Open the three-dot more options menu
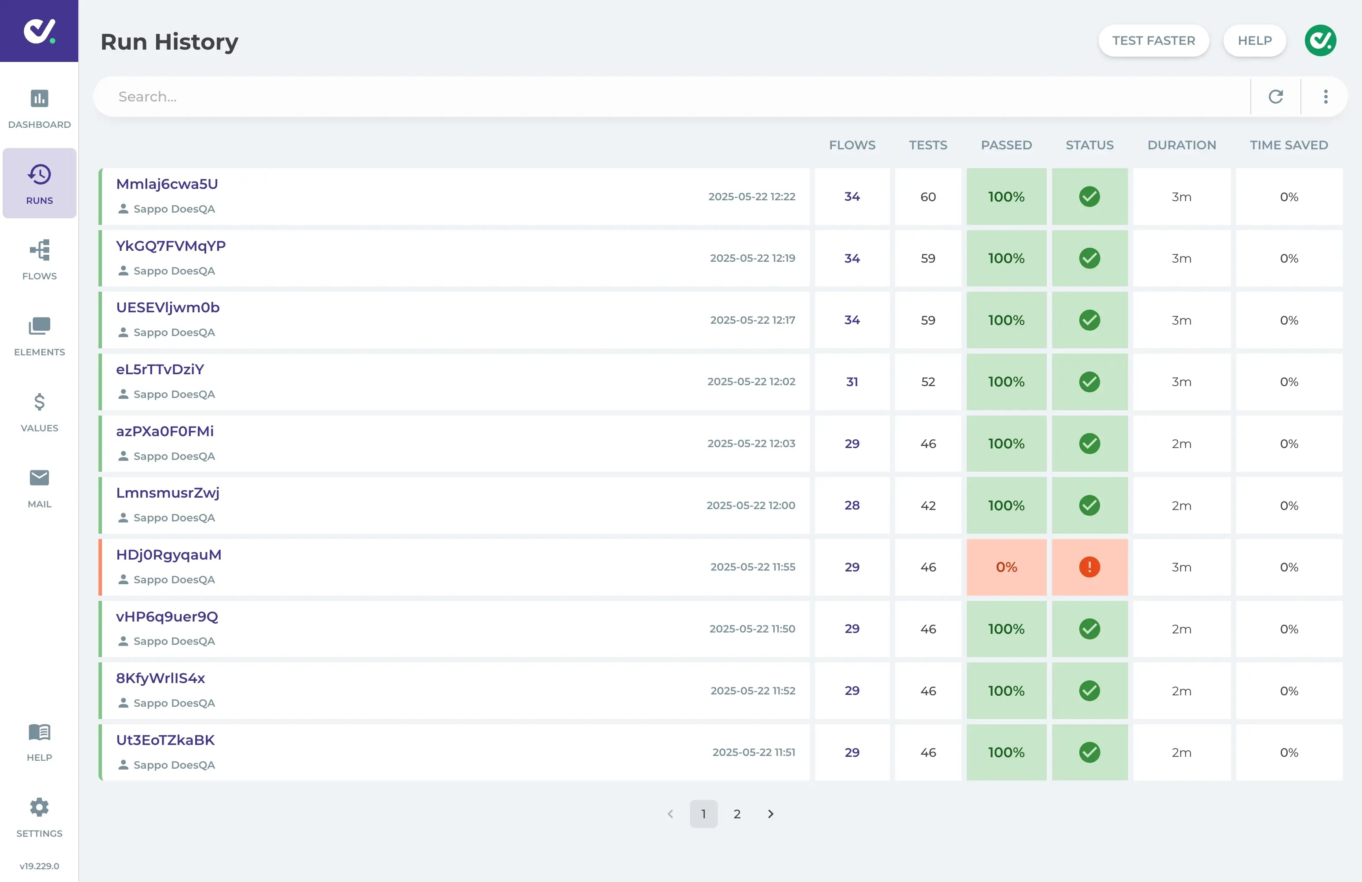Image resolution: width=1362 pixels, height=882 pixels. pos(1326,97)
